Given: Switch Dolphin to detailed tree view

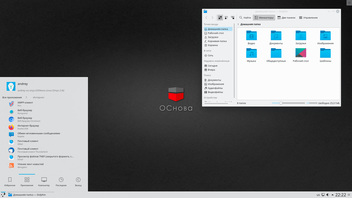Looking at the screenshot, I should pyautogui.click(x=233, y=18).
